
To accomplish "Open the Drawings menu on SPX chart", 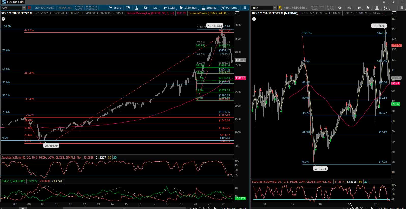I will (188, 8).
